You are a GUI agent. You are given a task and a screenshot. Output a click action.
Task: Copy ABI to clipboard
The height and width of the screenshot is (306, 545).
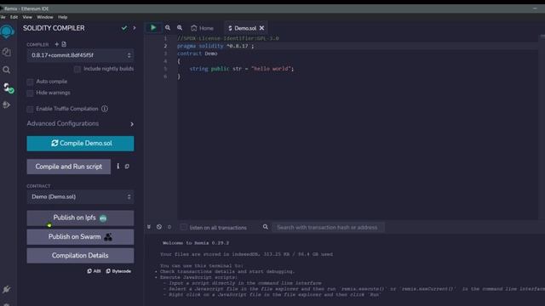click(94, 271)
